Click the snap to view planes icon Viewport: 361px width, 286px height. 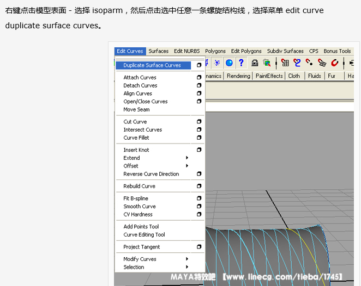pos(322,63)
